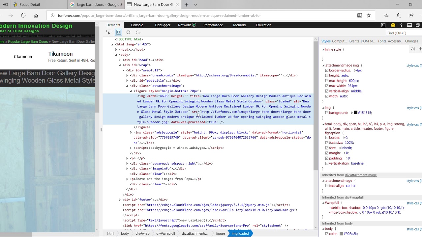Activate the Select element picker tool
The image size is (422, 237).
pyautogui.click(x=109, y=32)
